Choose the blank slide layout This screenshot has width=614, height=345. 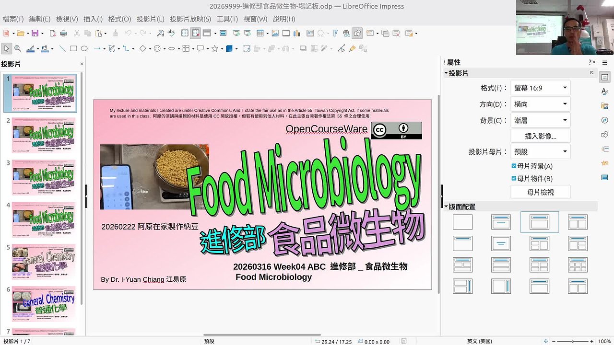click(462, 222)
